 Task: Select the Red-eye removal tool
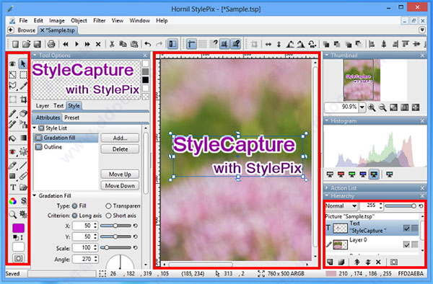coord(13,151)
